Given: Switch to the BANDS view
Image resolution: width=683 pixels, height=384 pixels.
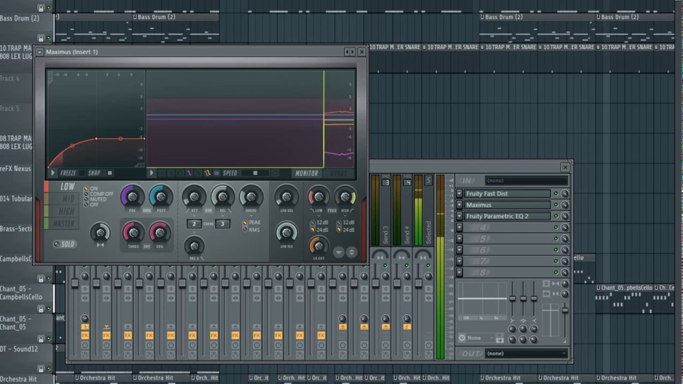Looking at the screenshot, I should pos(338,173).
